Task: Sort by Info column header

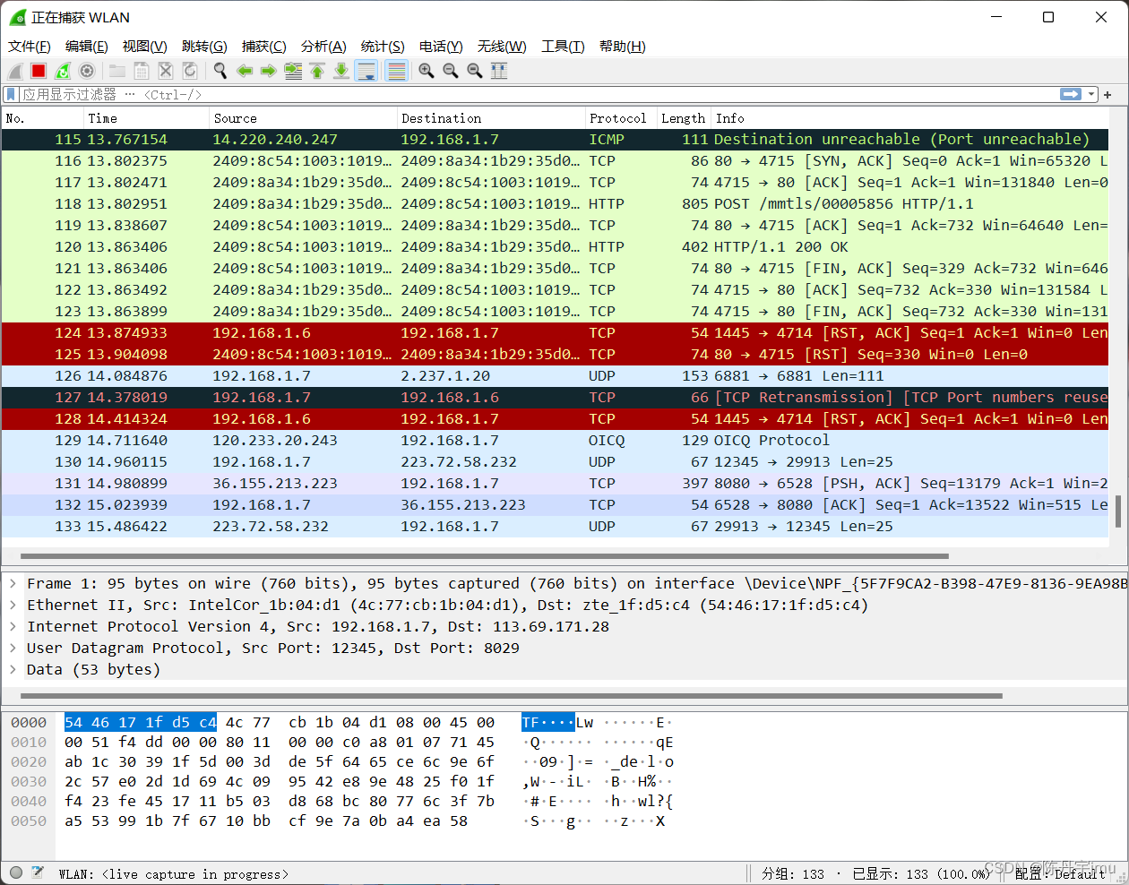Action: pyautogui.click(x=909, y=118)
